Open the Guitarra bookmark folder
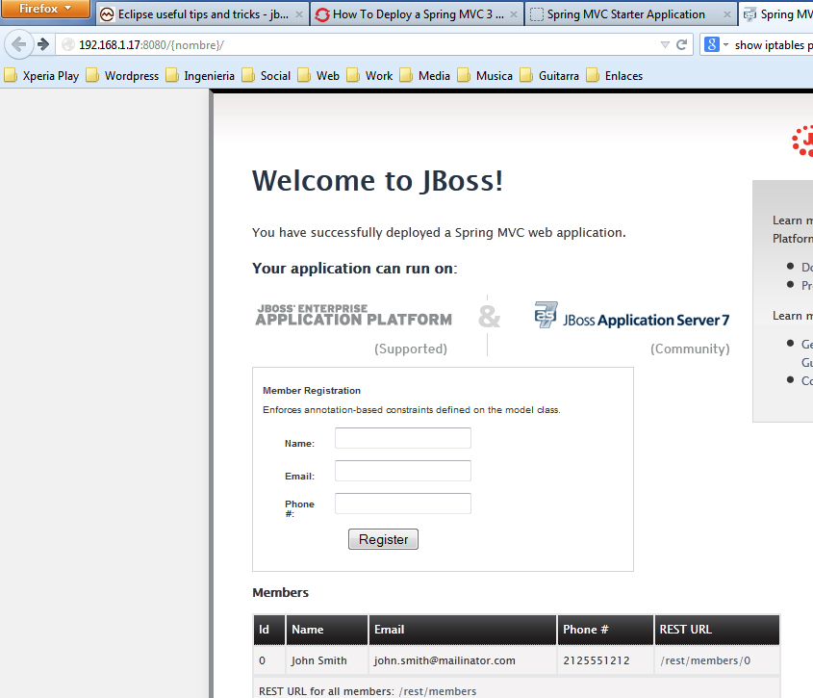813x698 pixels. [x=549, y=76]
